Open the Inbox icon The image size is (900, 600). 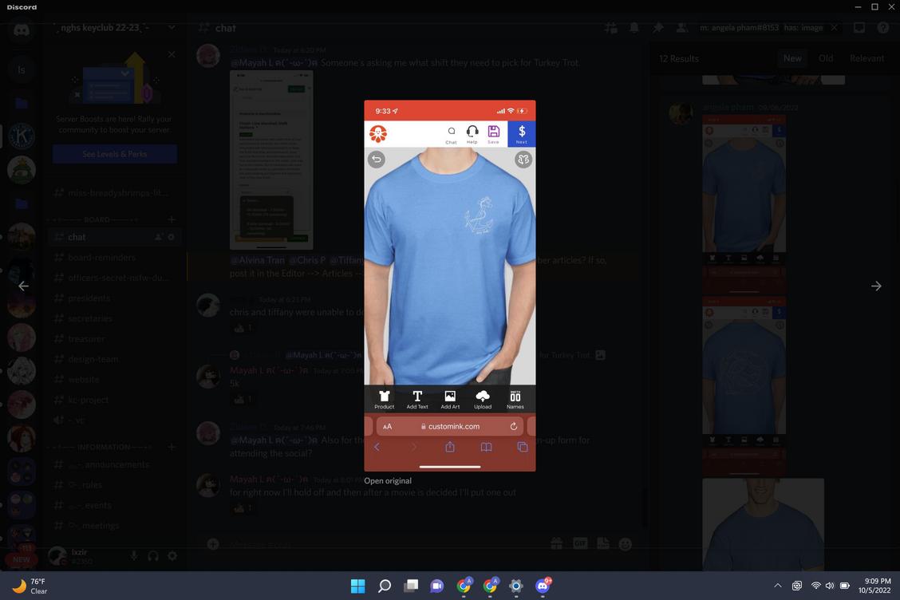coord(859,28)
